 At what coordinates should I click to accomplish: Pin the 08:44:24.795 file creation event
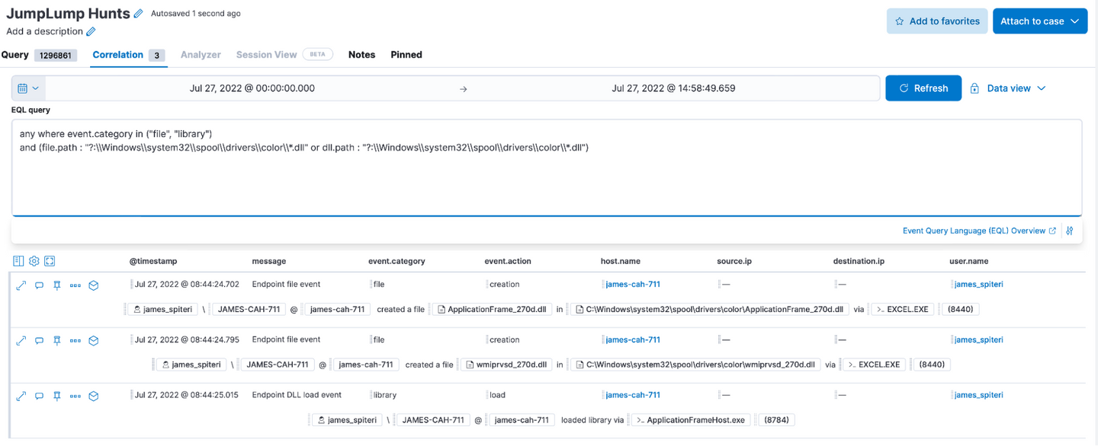pyautogui.click(x=57, y=341)
